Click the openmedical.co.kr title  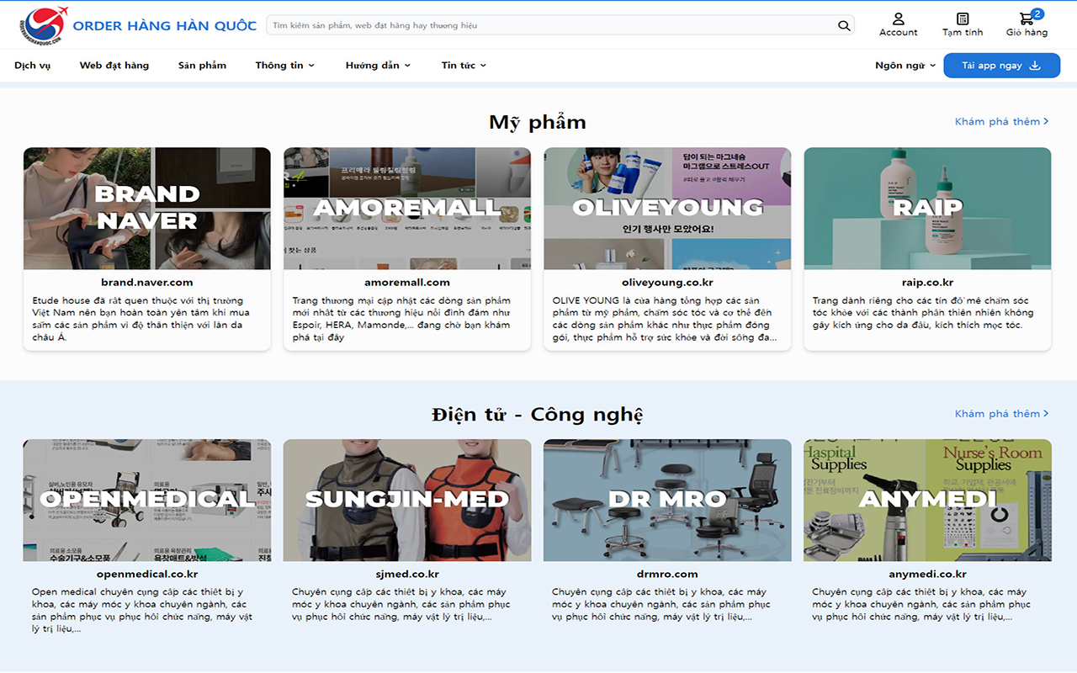click(147, 575)
